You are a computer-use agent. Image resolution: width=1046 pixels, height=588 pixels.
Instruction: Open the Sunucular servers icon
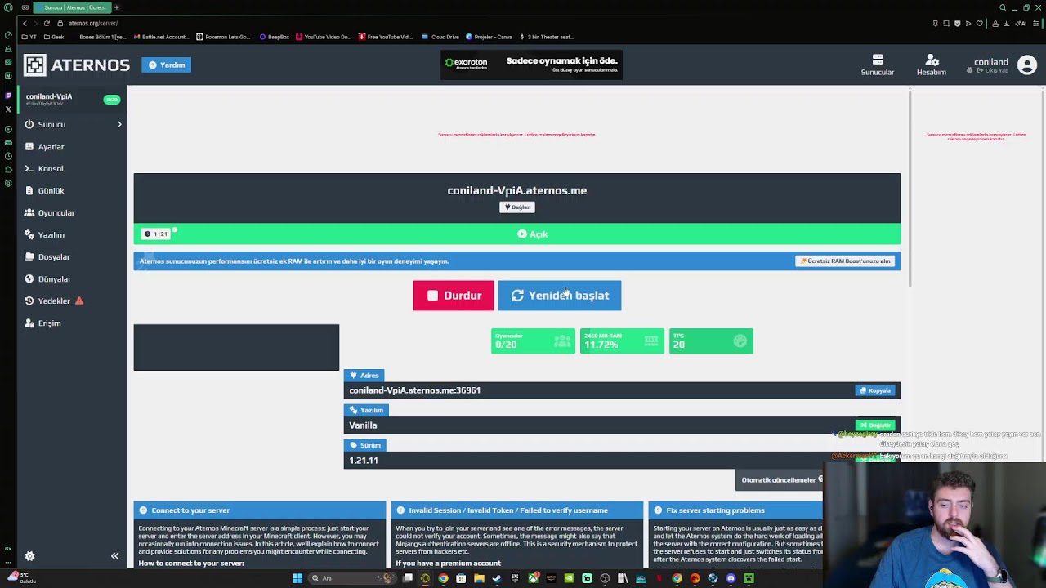click(878, 65)
